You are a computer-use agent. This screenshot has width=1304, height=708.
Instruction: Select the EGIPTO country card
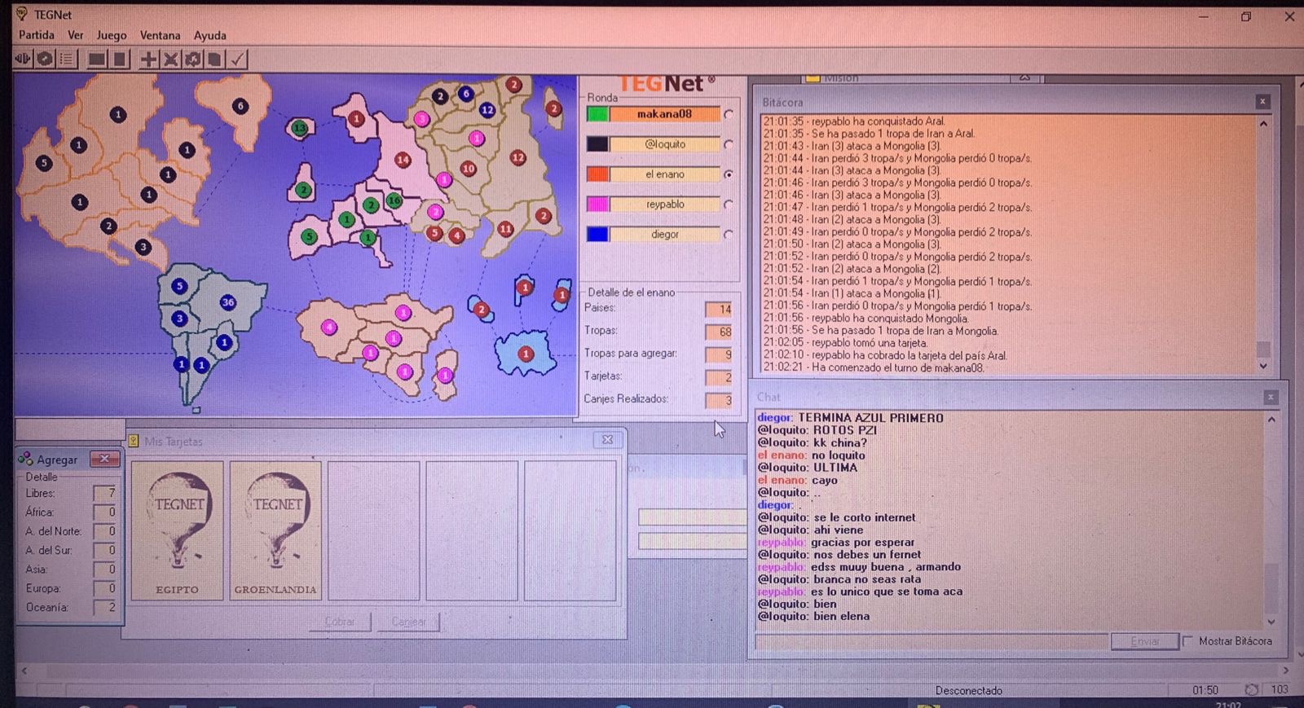178,530
